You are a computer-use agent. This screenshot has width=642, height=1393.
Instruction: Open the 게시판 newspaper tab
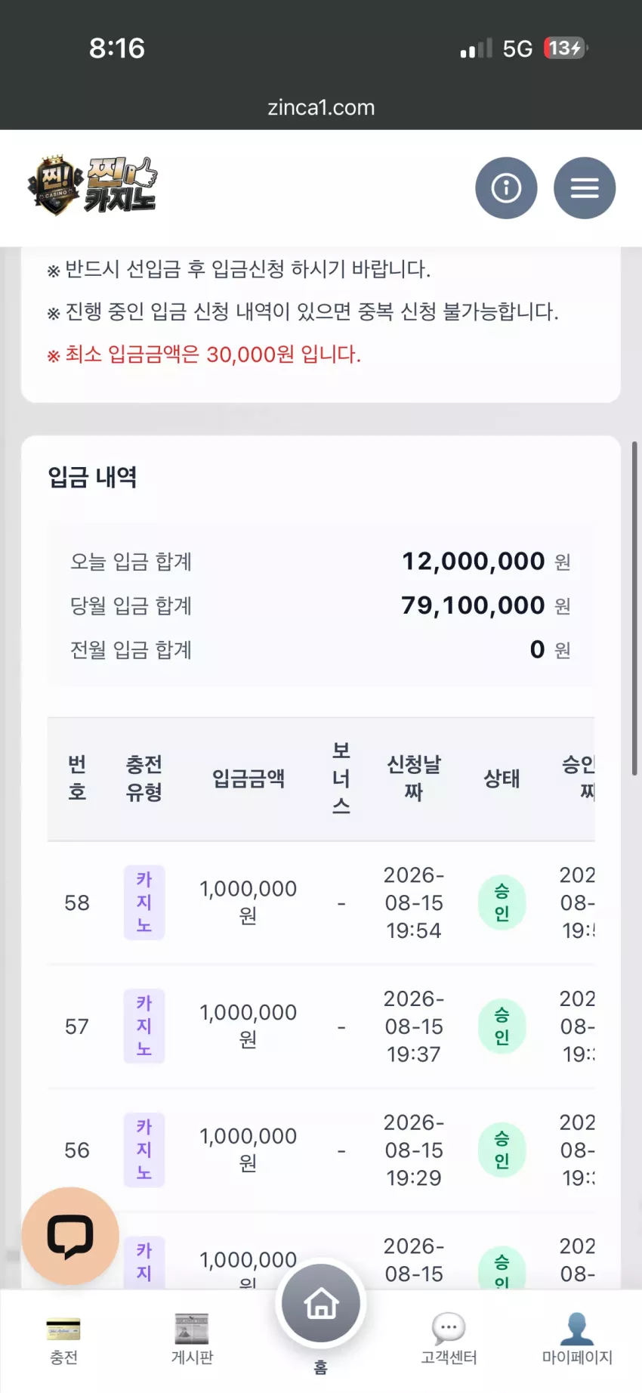coord(192,1340)
